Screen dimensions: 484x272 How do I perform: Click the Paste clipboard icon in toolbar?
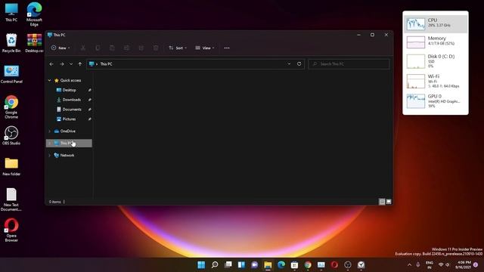click(112, 48)
